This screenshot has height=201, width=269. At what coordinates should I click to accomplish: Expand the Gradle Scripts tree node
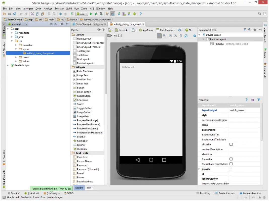coord(8,66)
